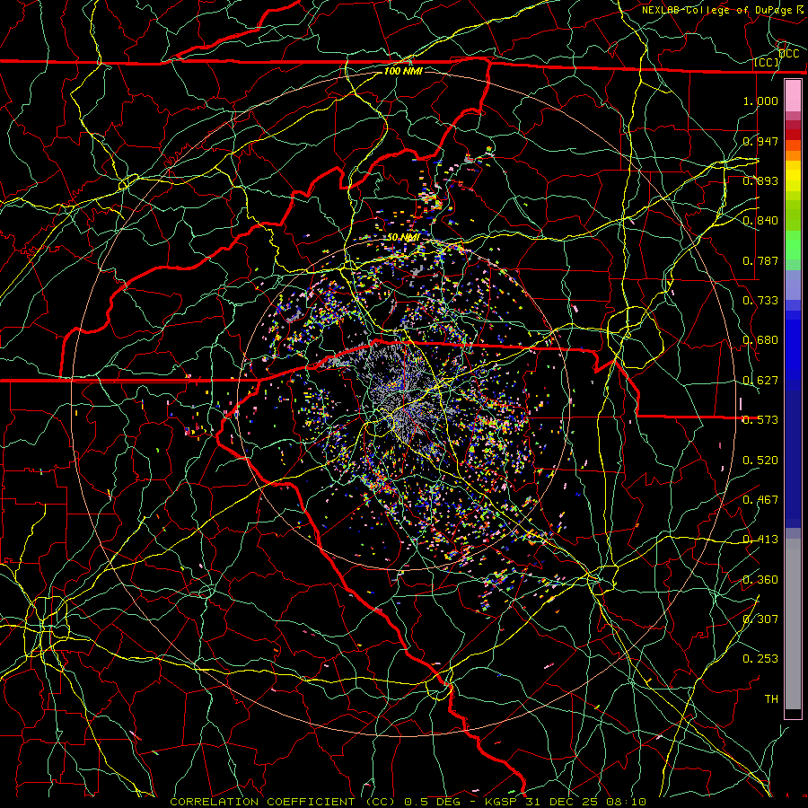The height and width of the screenshot is (808, 808).
Task: Click the 0.680 legend value
Action: [x=760, y=340]
